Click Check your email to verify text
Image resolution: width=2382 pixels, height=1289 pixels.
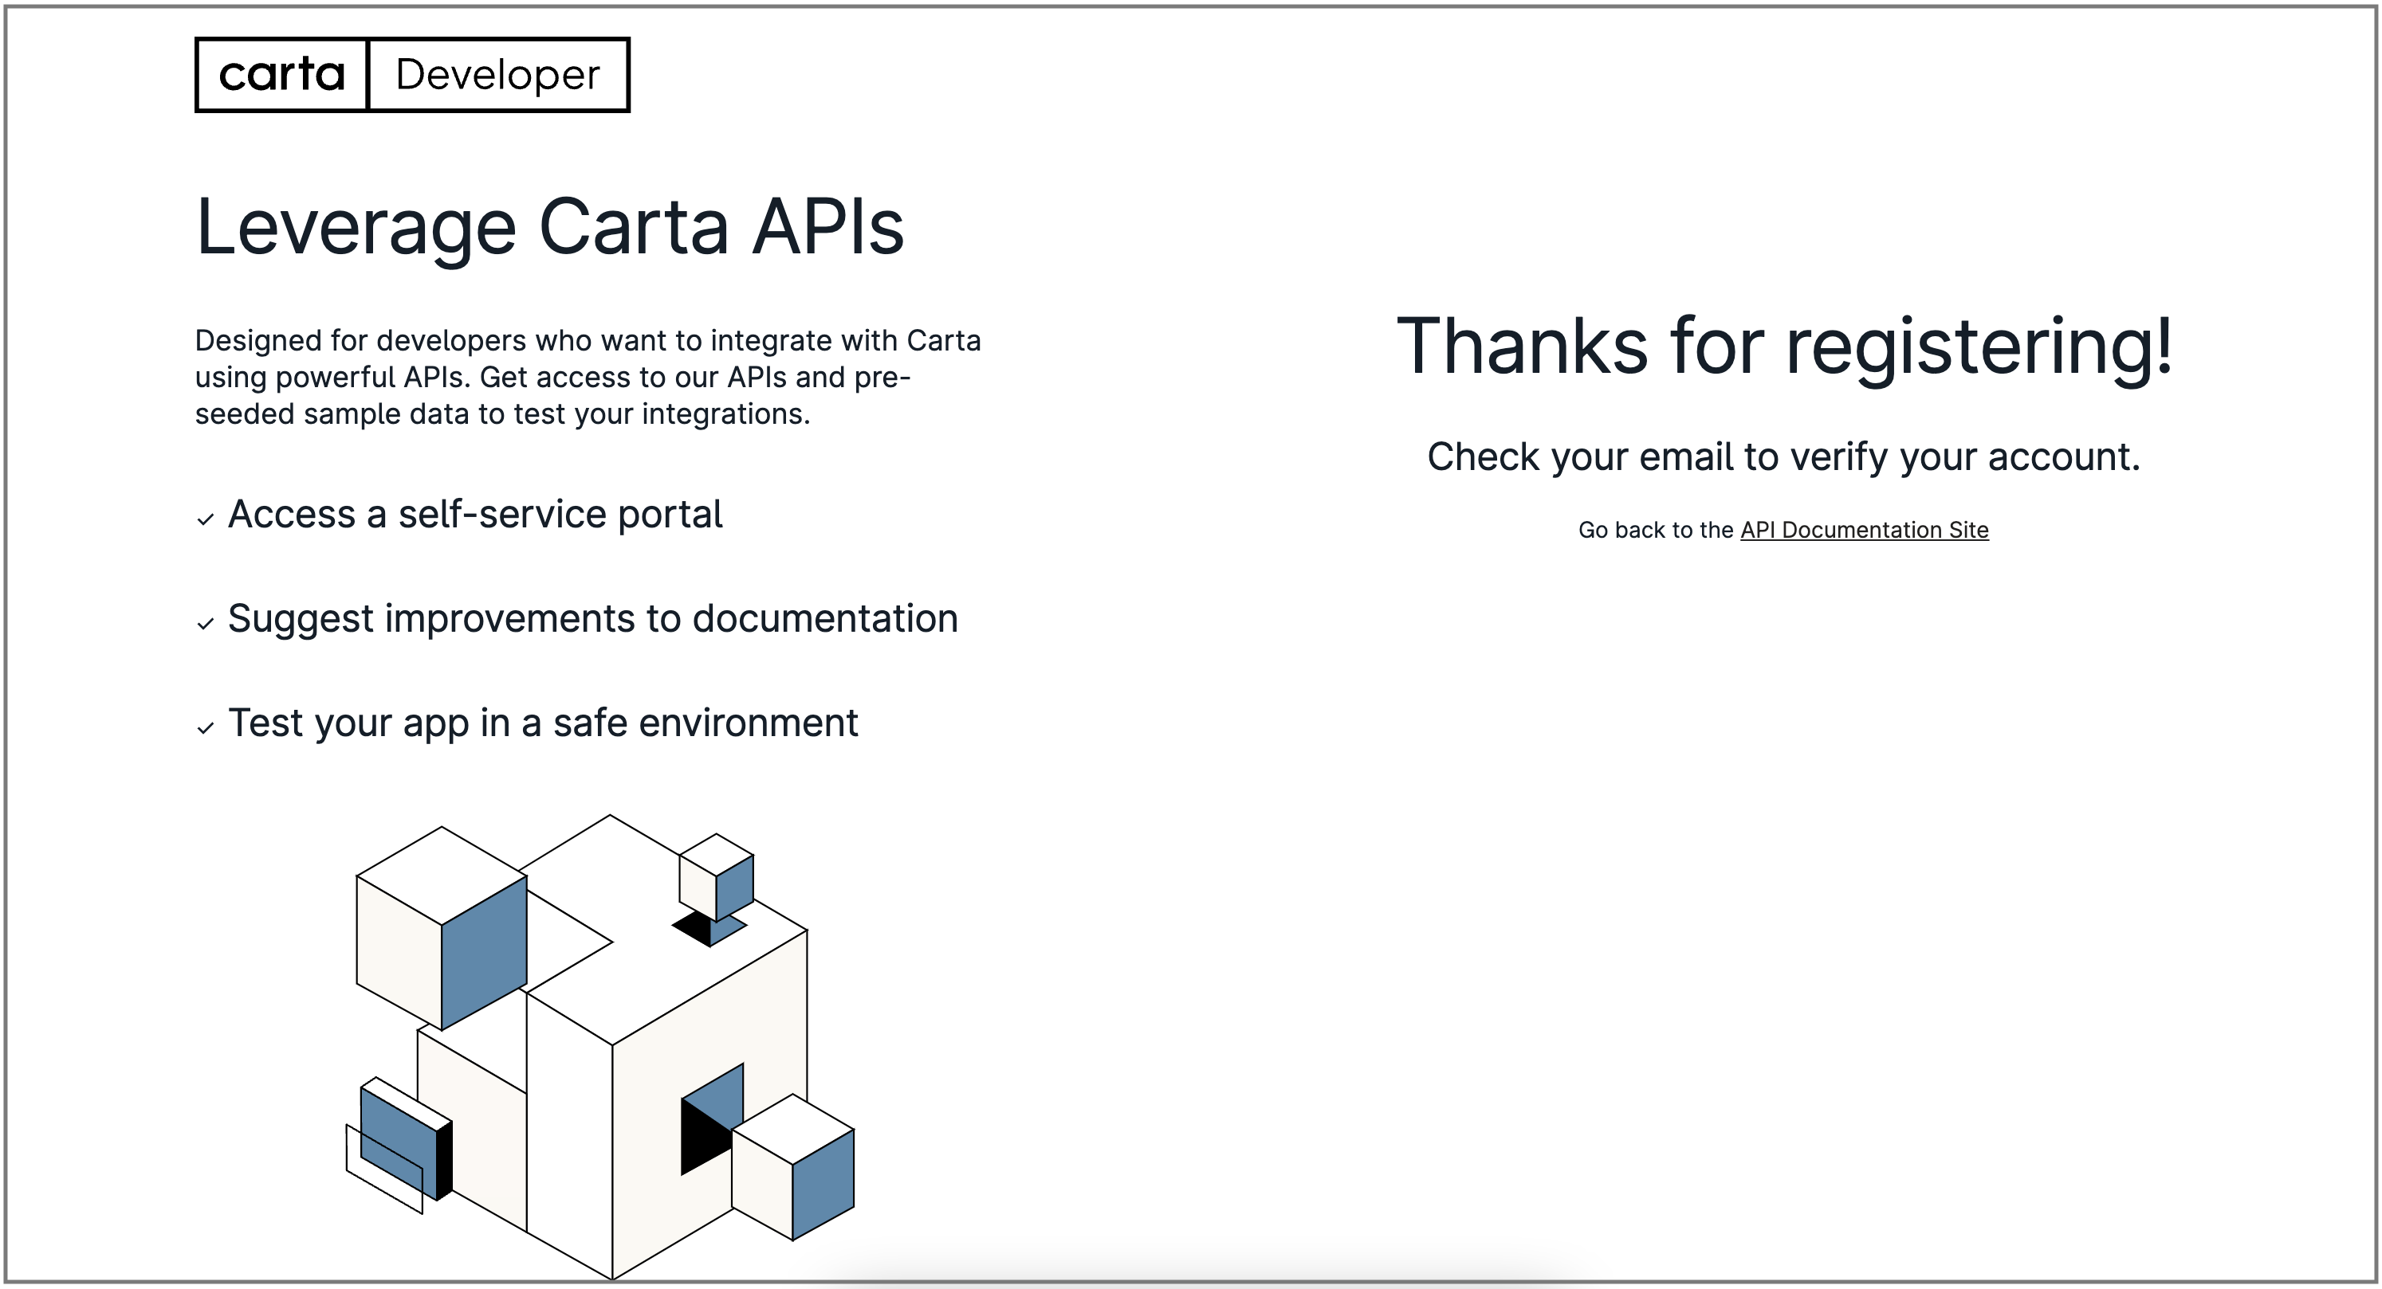(1783, 456)
